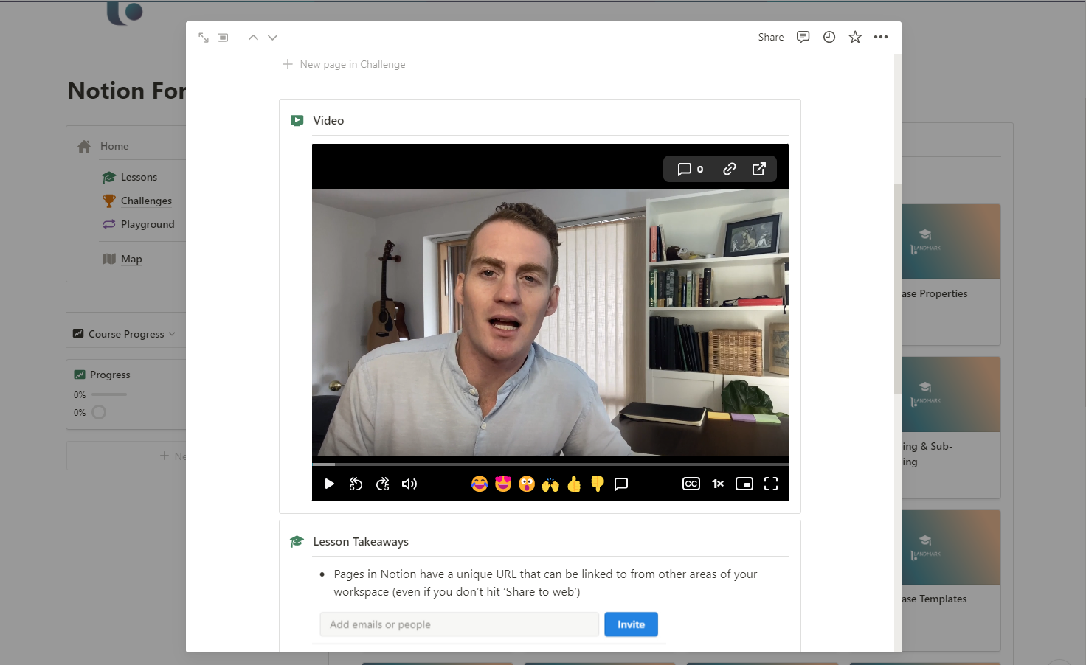The image size is (1086, 665).
Task: Star the page to favorite it
Action: 854,37
